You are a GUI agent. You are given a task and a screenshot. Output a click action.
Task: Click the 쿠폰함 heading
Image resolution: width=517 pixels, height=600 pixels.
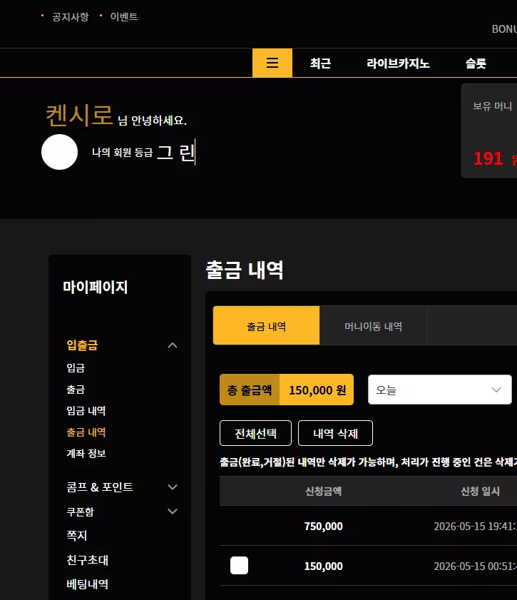(80, 512)
